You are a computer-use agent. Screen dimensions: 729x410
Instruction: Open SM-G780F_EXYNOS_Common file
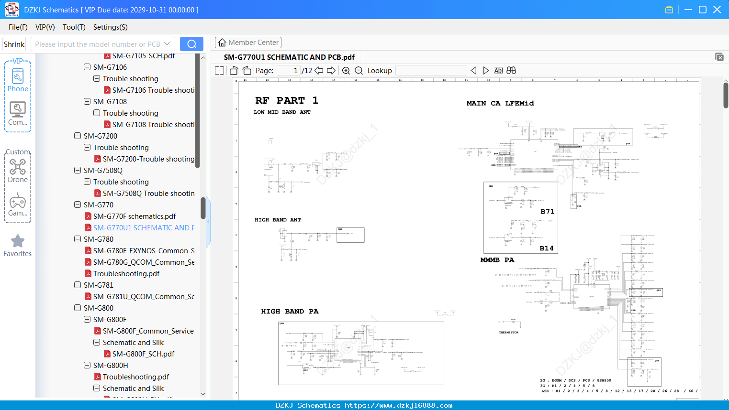[x=140, y=251]
